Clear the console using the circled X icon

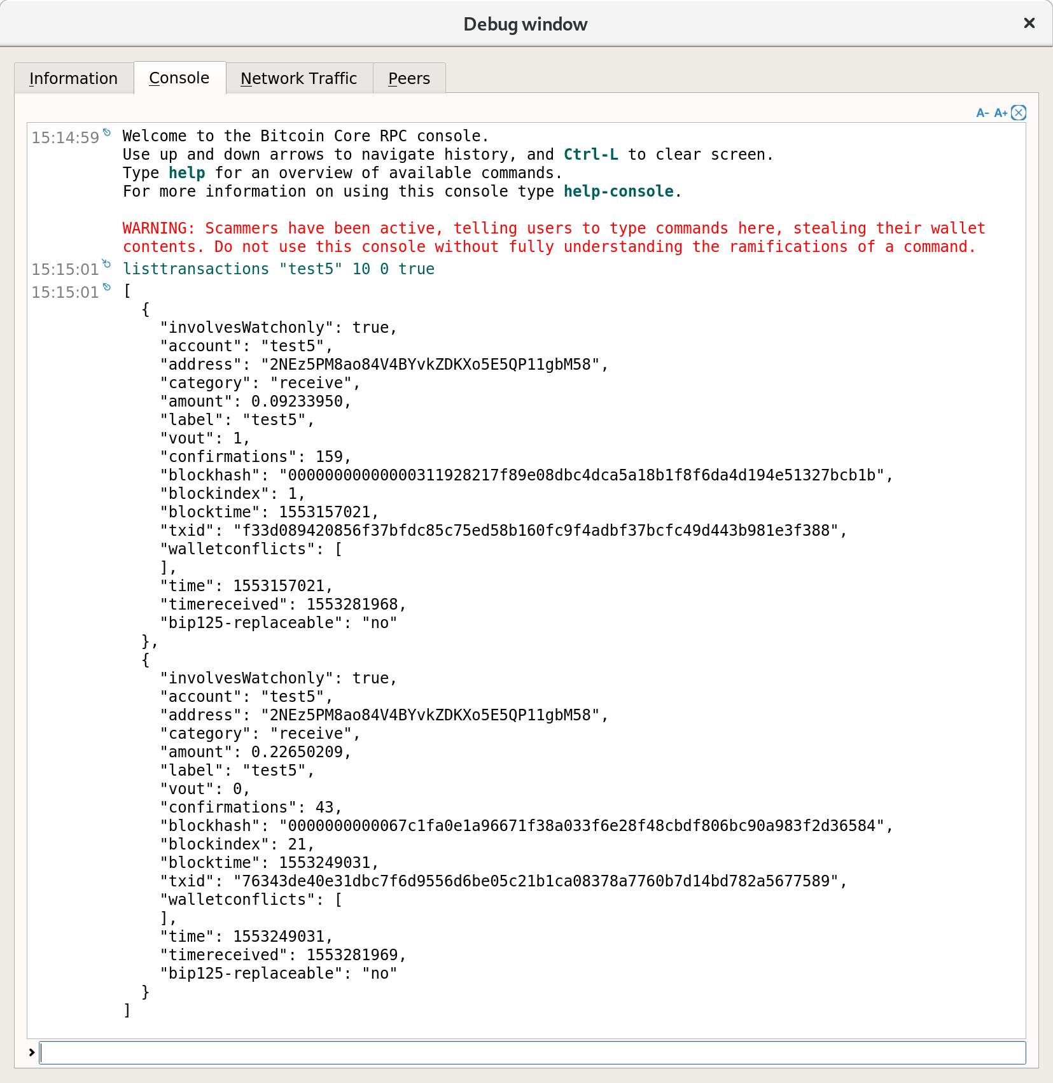[1019, 113]
